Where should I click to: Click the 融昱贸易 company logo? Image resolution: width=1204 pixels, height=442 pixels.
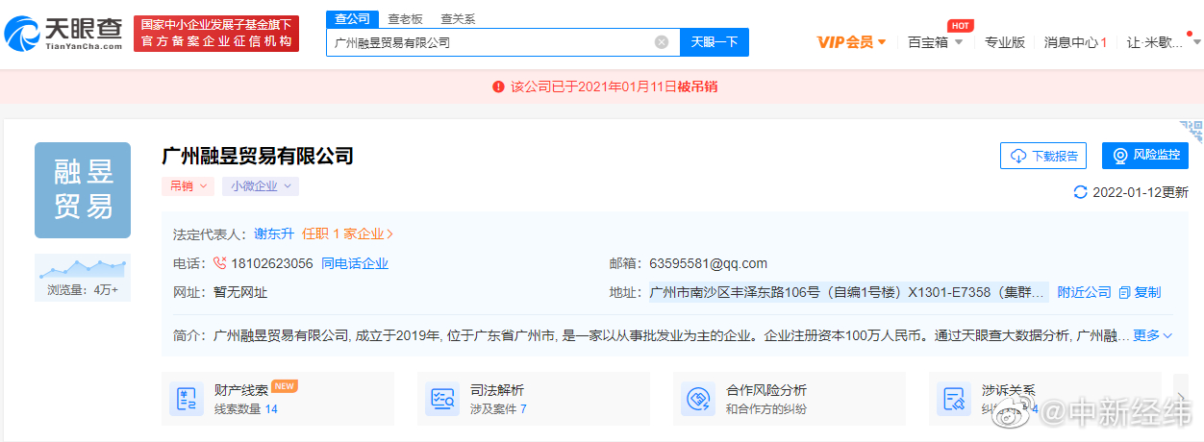coord(83,190)
